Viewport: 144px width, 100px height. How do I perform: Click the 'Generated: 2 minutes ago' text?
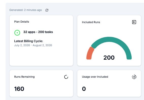26,10
